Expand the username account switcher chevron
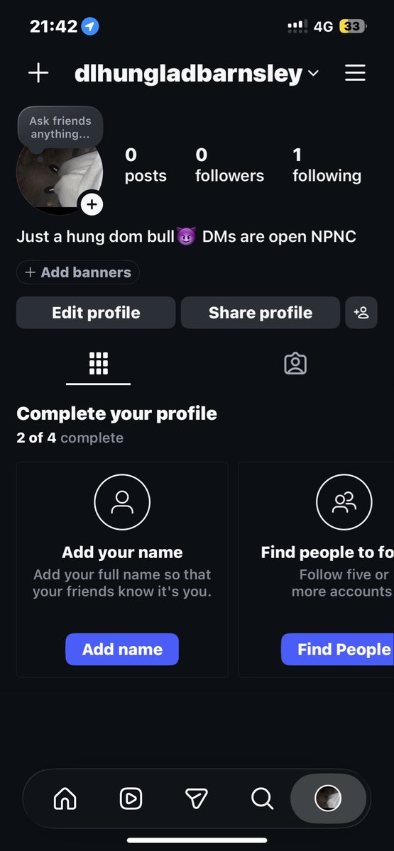This screenshot has height=851, width=394. 313,74
